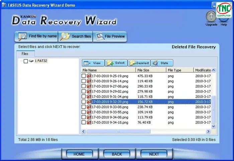Sort by the File Name column header
Image resolution: width=234 pixels, height=161 pixels.
point(108,70)
